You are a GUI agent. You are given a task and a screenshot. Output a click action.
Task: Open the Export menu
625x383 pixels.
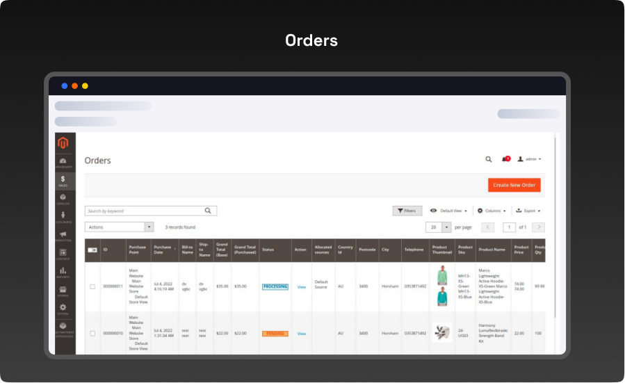528,211
